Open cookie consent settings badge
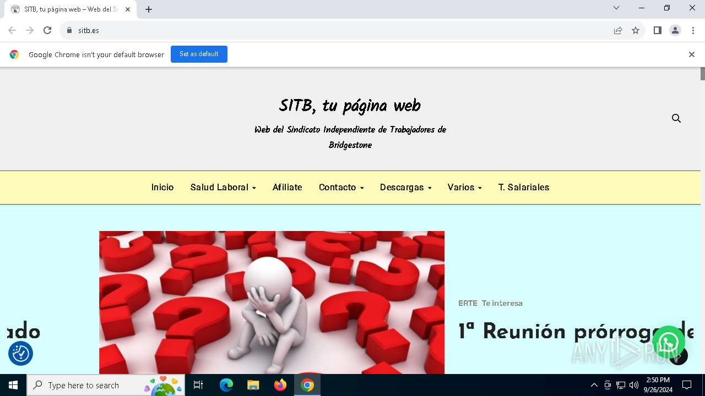The height and width of the screenshot is (396, 705). click(21, 353)
